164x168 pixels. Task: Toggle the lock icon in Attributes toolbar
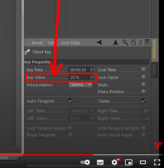pyautogui.click(x=133, y=42)
